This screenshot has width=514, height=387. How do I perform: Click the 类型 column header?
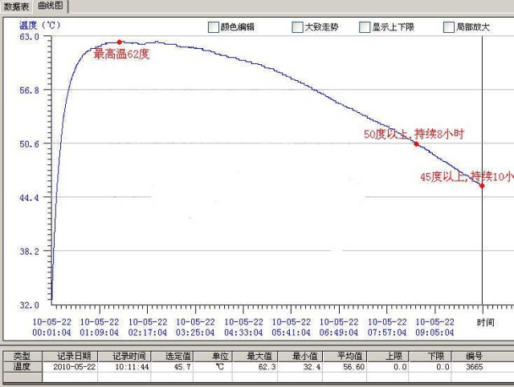[22, 356]
